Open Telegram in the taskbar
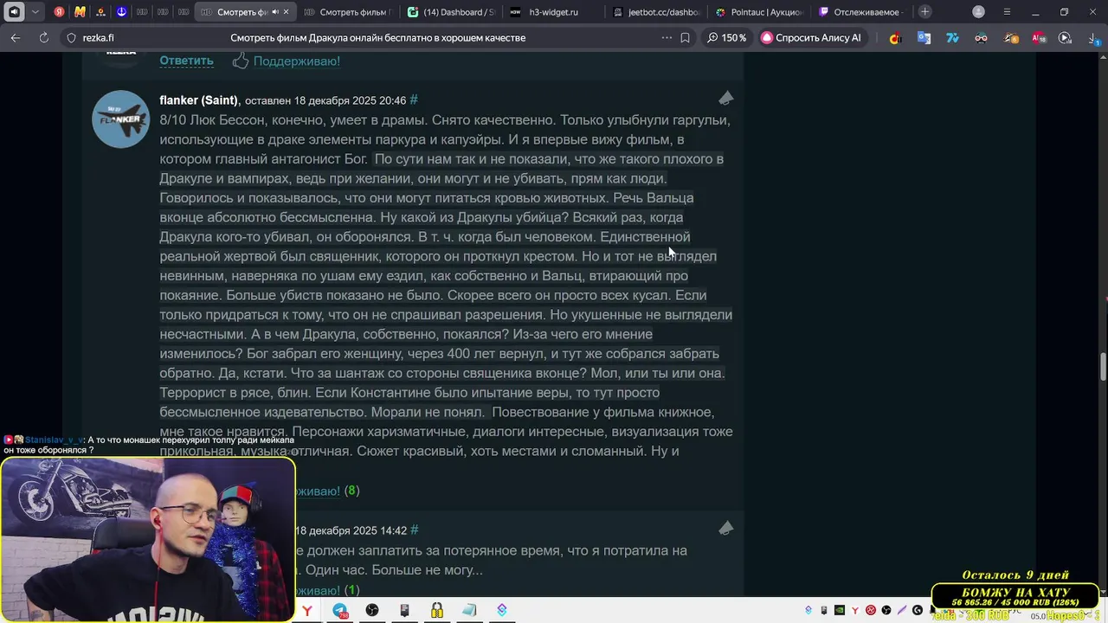The width and height of the screenshot is (1108, 623). [x=340, y=611]
